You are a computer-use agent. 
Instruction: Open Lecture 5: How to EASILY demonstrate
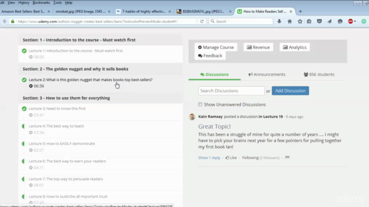[62, 144]
